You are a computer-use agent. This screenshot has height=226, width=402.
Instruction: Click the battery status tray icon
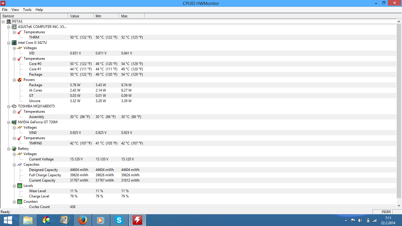pyautogui.click(x=368, y=220)
